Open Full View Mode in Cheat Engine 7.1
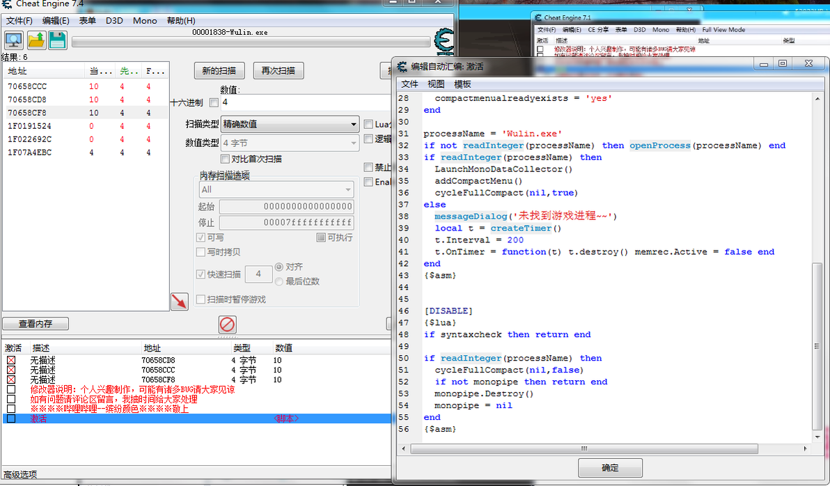The height and width of the screenshot is (486, 830). 723,30
